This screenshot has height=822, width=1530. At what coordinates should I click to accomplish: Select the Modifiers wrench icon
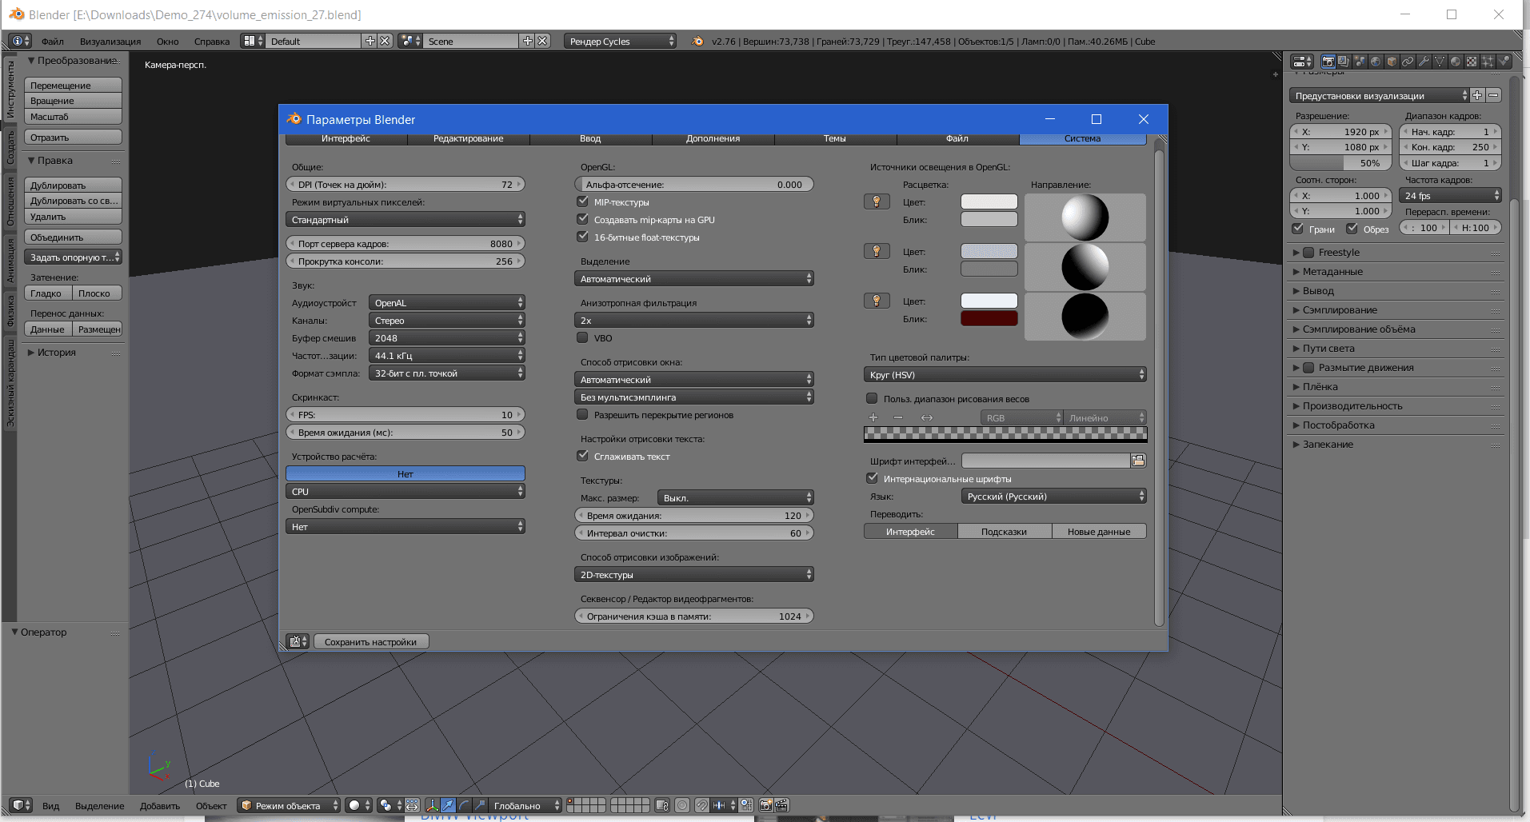click(1424, 62)
